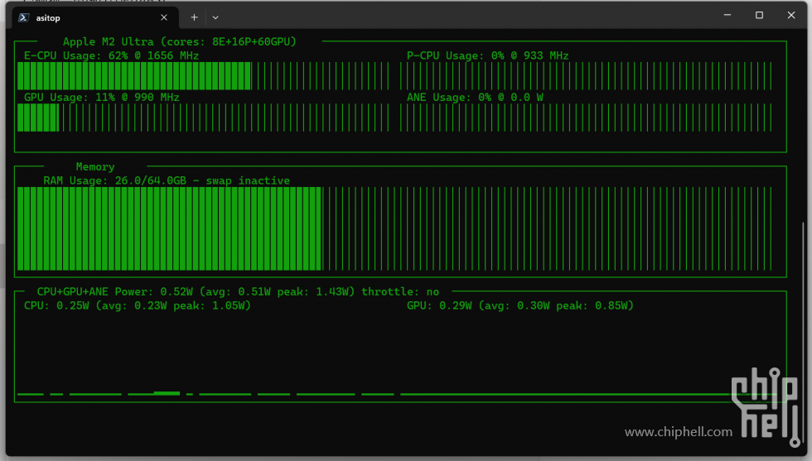This screenshot has width=812, height=461.
Task: Click the GPU power wattage readout
Action: (520, 305)
